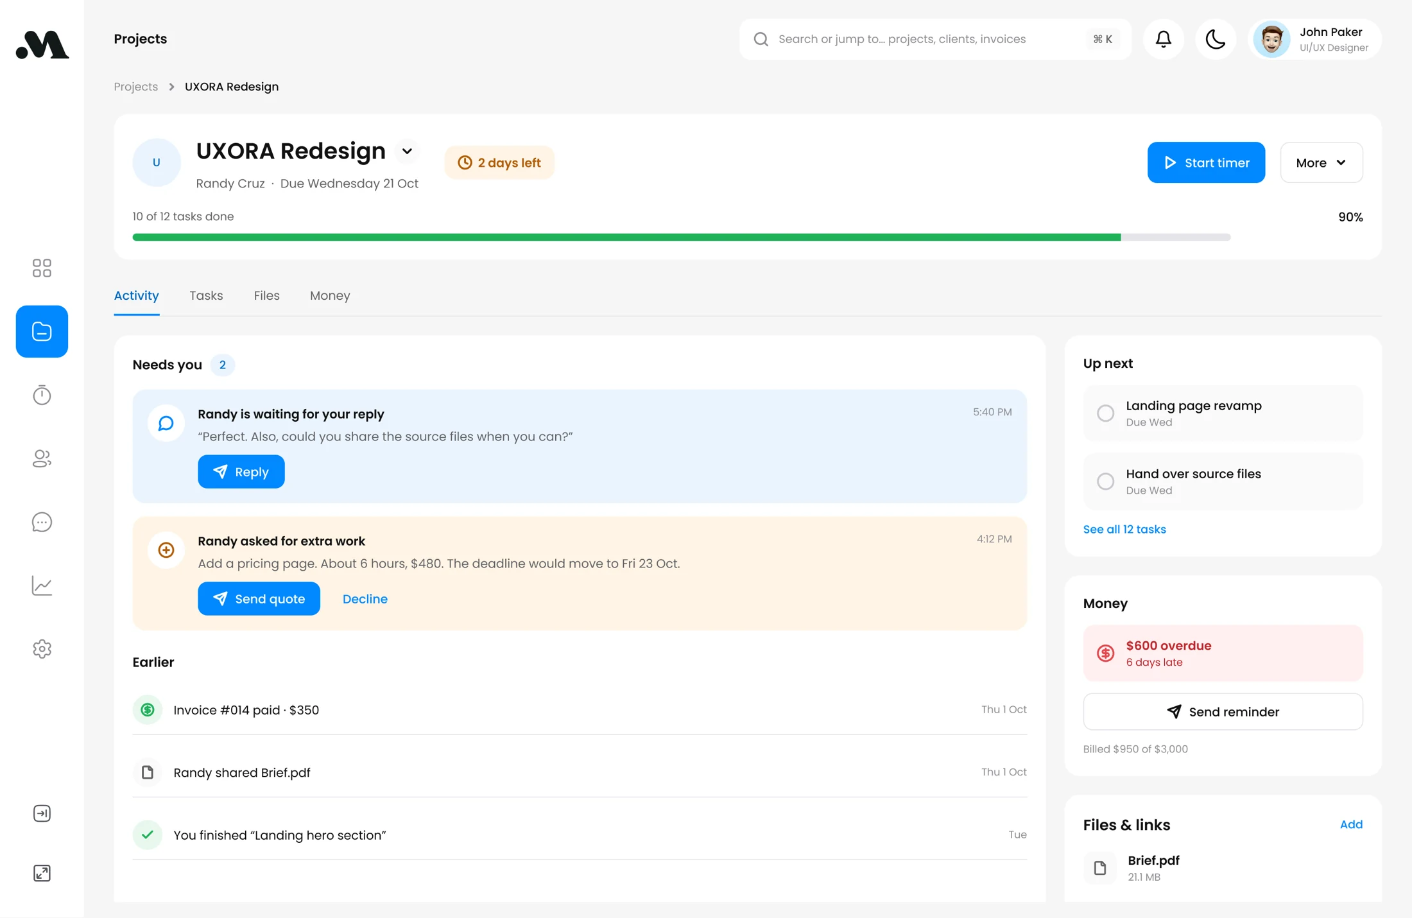This screenshot has height=918, width=1412.
Task: Open the clients people icon in sidebar
Action: click(42, 458)
